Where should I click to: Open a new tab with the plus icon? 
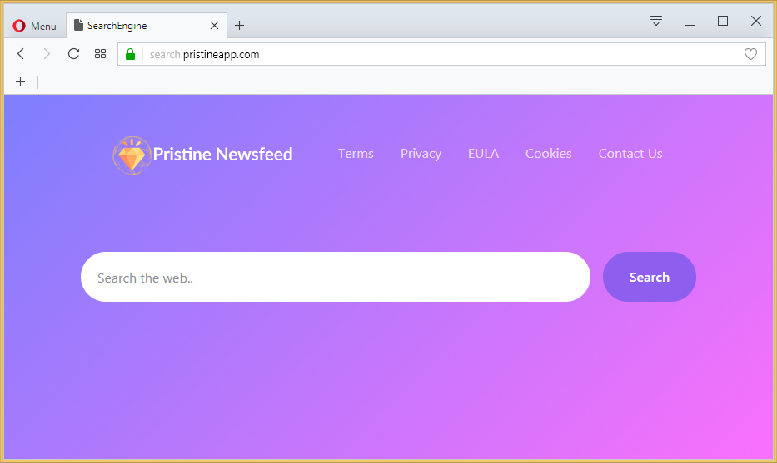point(239,26)
